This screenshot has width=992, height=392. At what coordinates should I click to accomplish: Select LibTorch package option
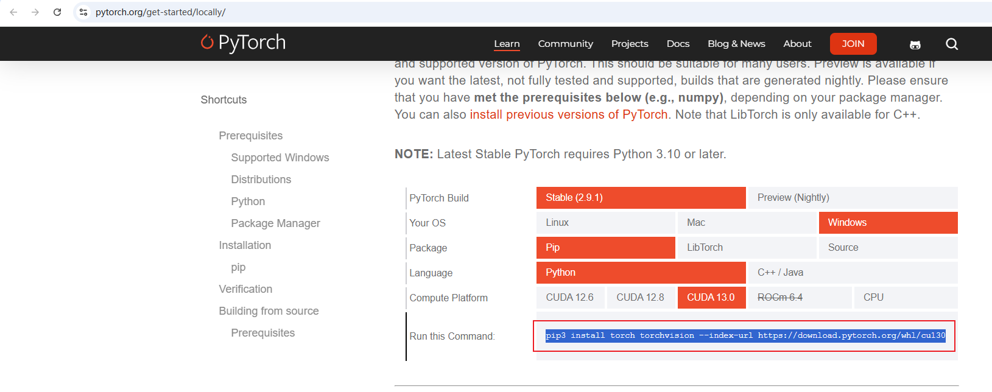click(x=747, y=248)
